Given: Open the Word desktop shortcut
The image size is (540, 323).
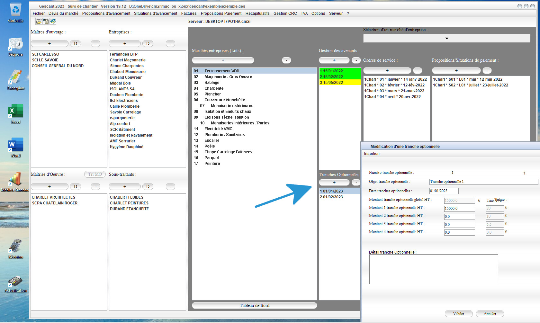Looking at the screenshot, I should pos(16,148).
